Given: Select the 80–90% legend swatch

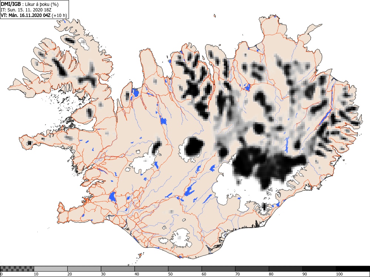Looking at the screenshot, I should [x=285, y=269].
